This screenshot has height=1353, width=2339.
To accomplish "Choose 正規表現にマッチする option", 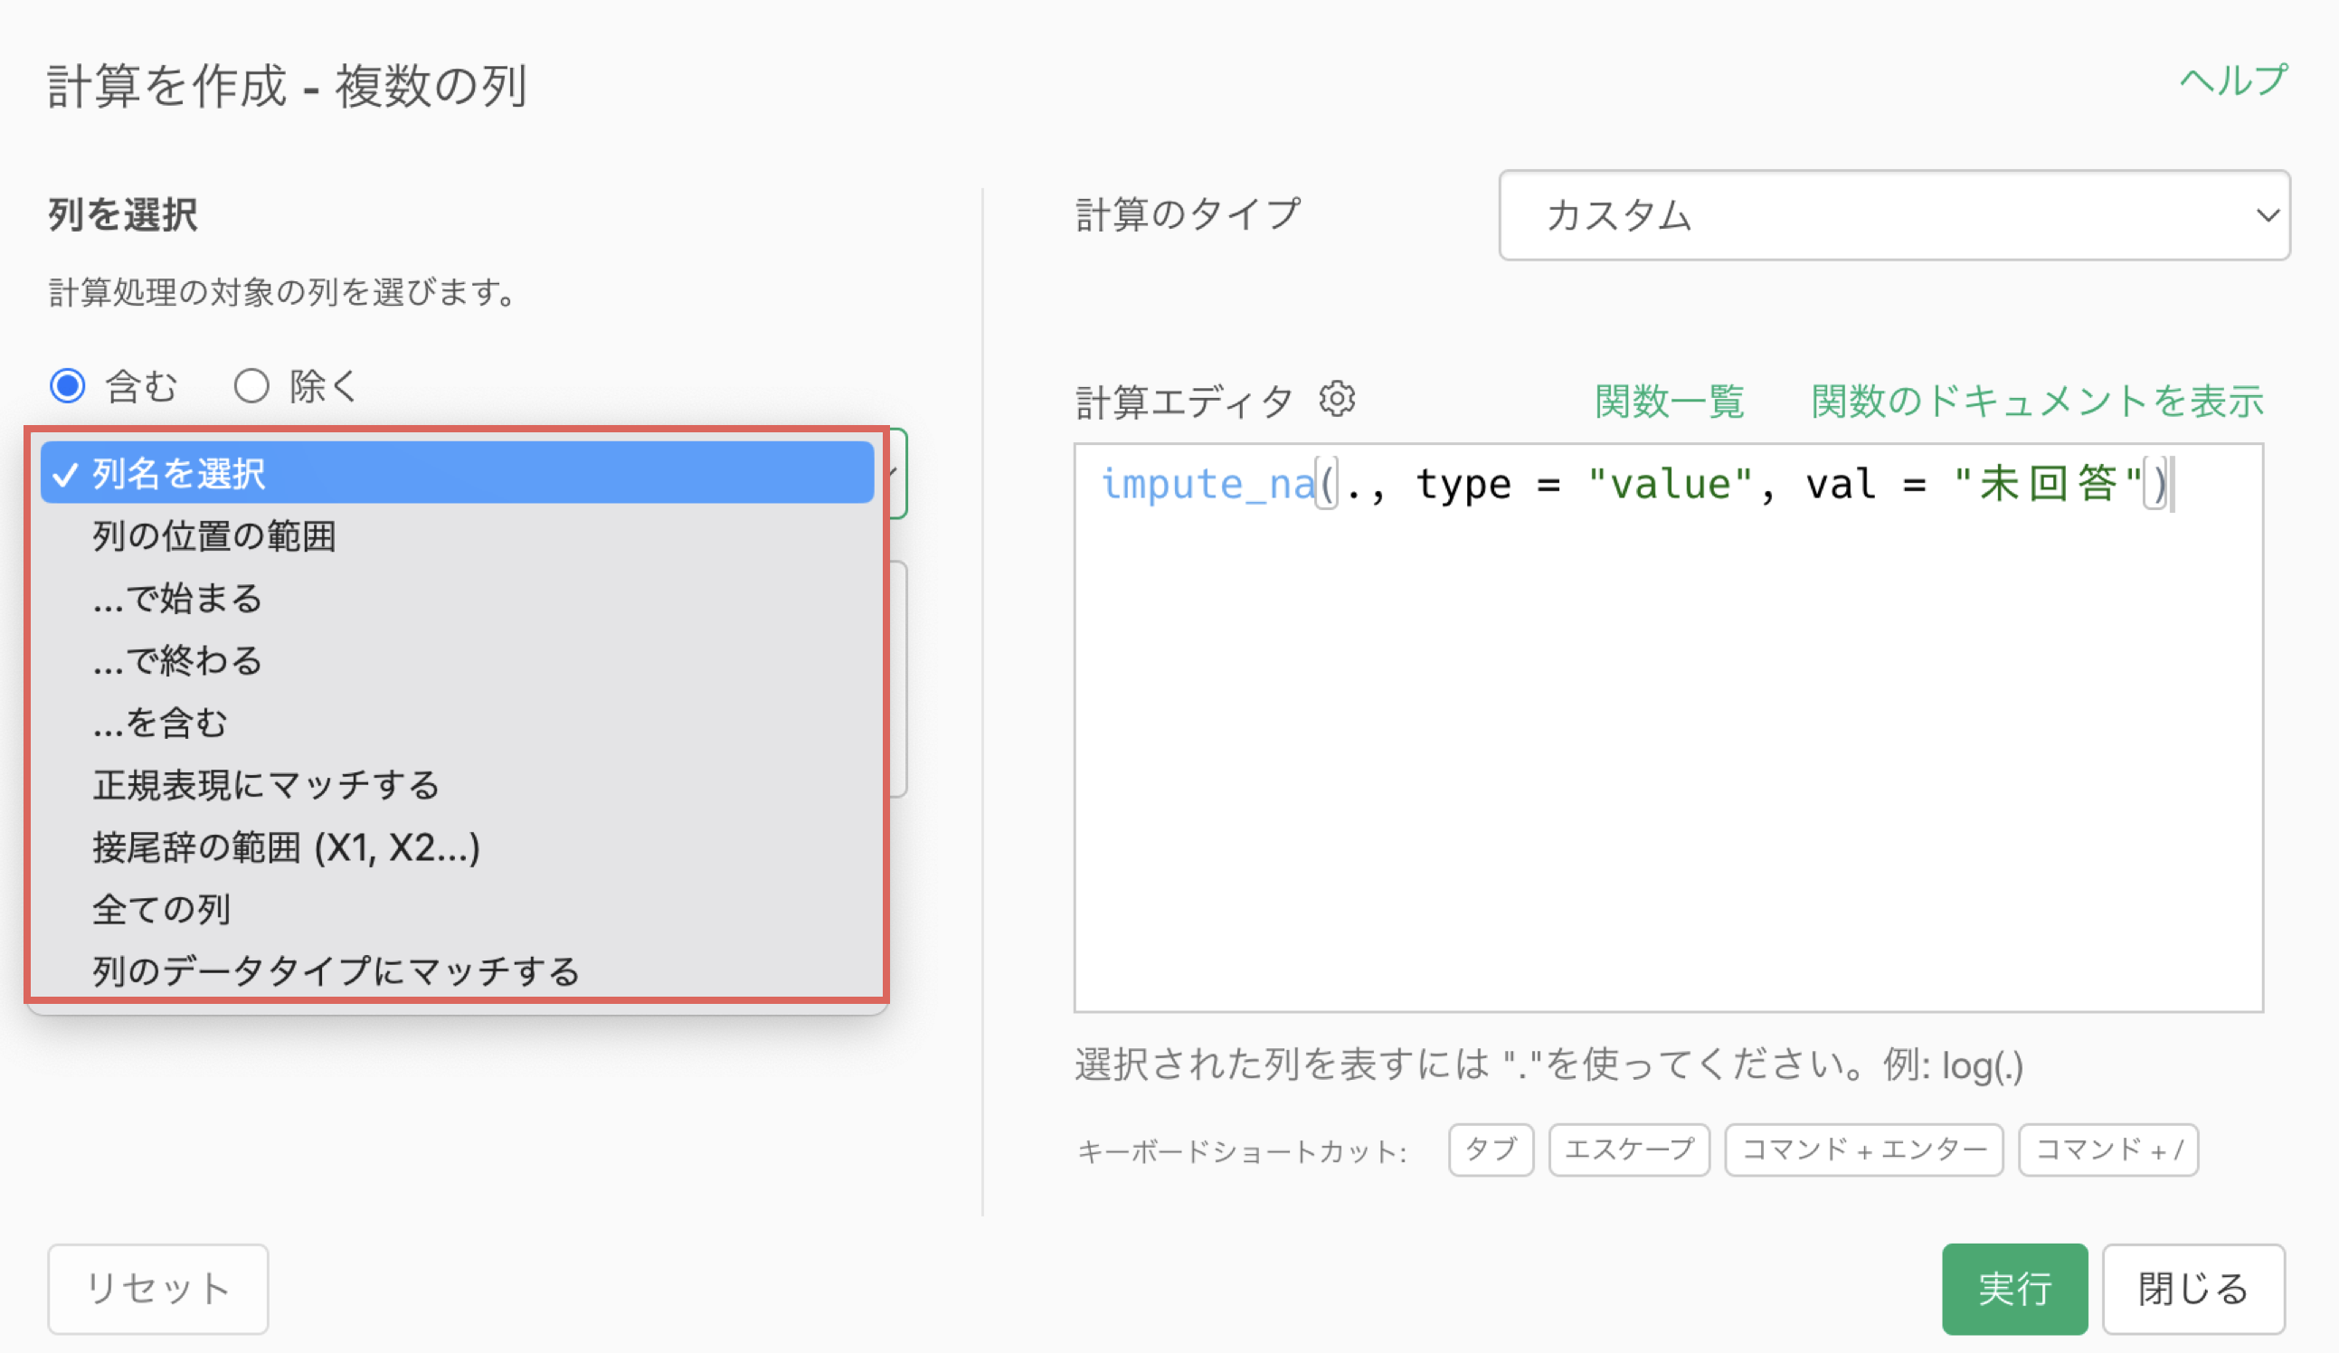I will coord(265,785).
